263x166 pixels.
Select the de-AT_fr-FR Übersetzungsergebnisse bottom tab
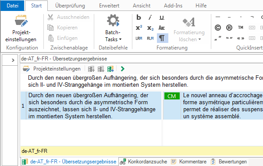coord(70,162)
